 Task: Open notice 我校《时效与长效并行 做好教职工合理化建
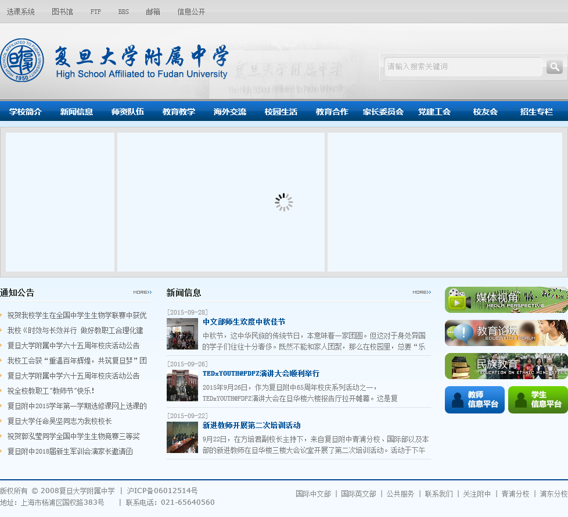click(x=75, y=330)
